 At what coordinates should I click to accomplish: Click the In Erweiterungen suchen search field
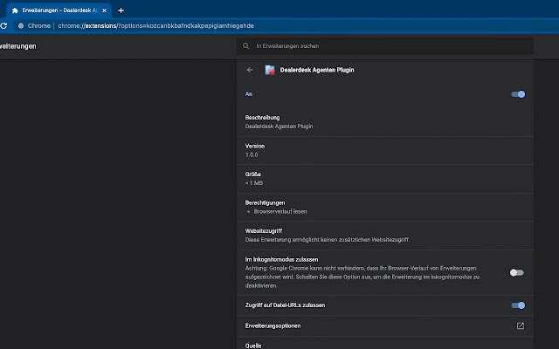click(x=385, y=46)
